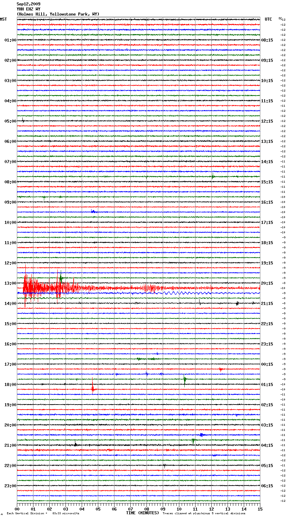Select the 01:00 MST time label
The width and height of the screenshot is (287, 518).
[x=10, y=40]
